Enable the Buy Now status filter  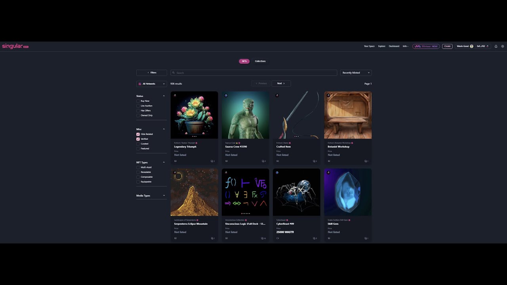click(138, 101)
